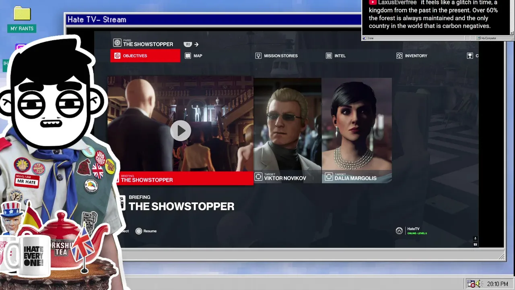Screen dimensions: 515x290
Task: Click the HateTV profile name
Action: coord(413,229)
